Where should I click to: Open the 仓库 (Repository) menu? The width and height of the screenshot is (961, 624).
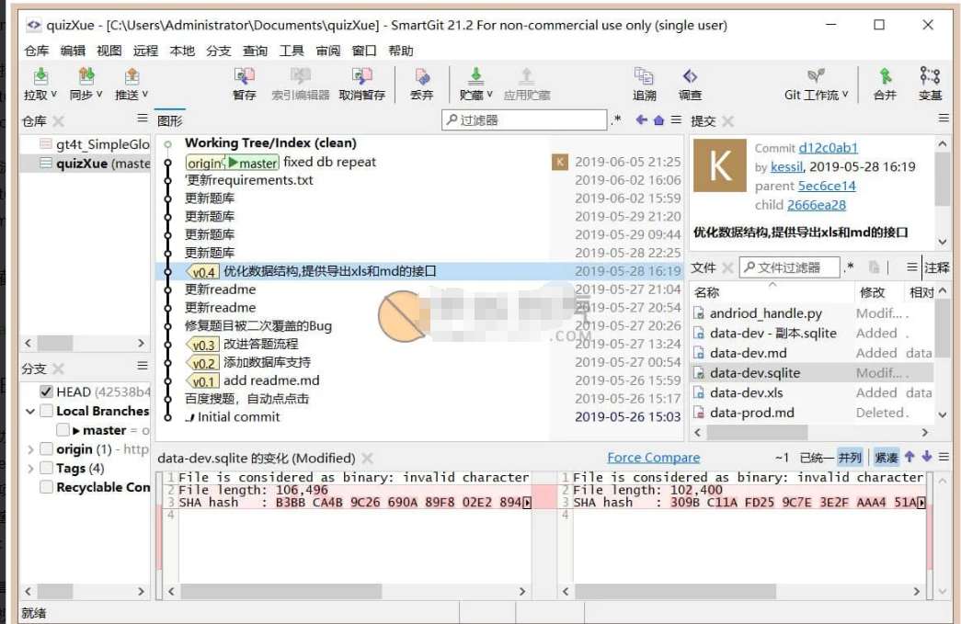coord(36,51)
